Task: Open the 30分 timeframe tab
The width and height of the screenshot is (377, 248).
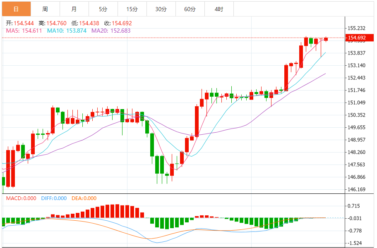Action: (x=161, y=9)
